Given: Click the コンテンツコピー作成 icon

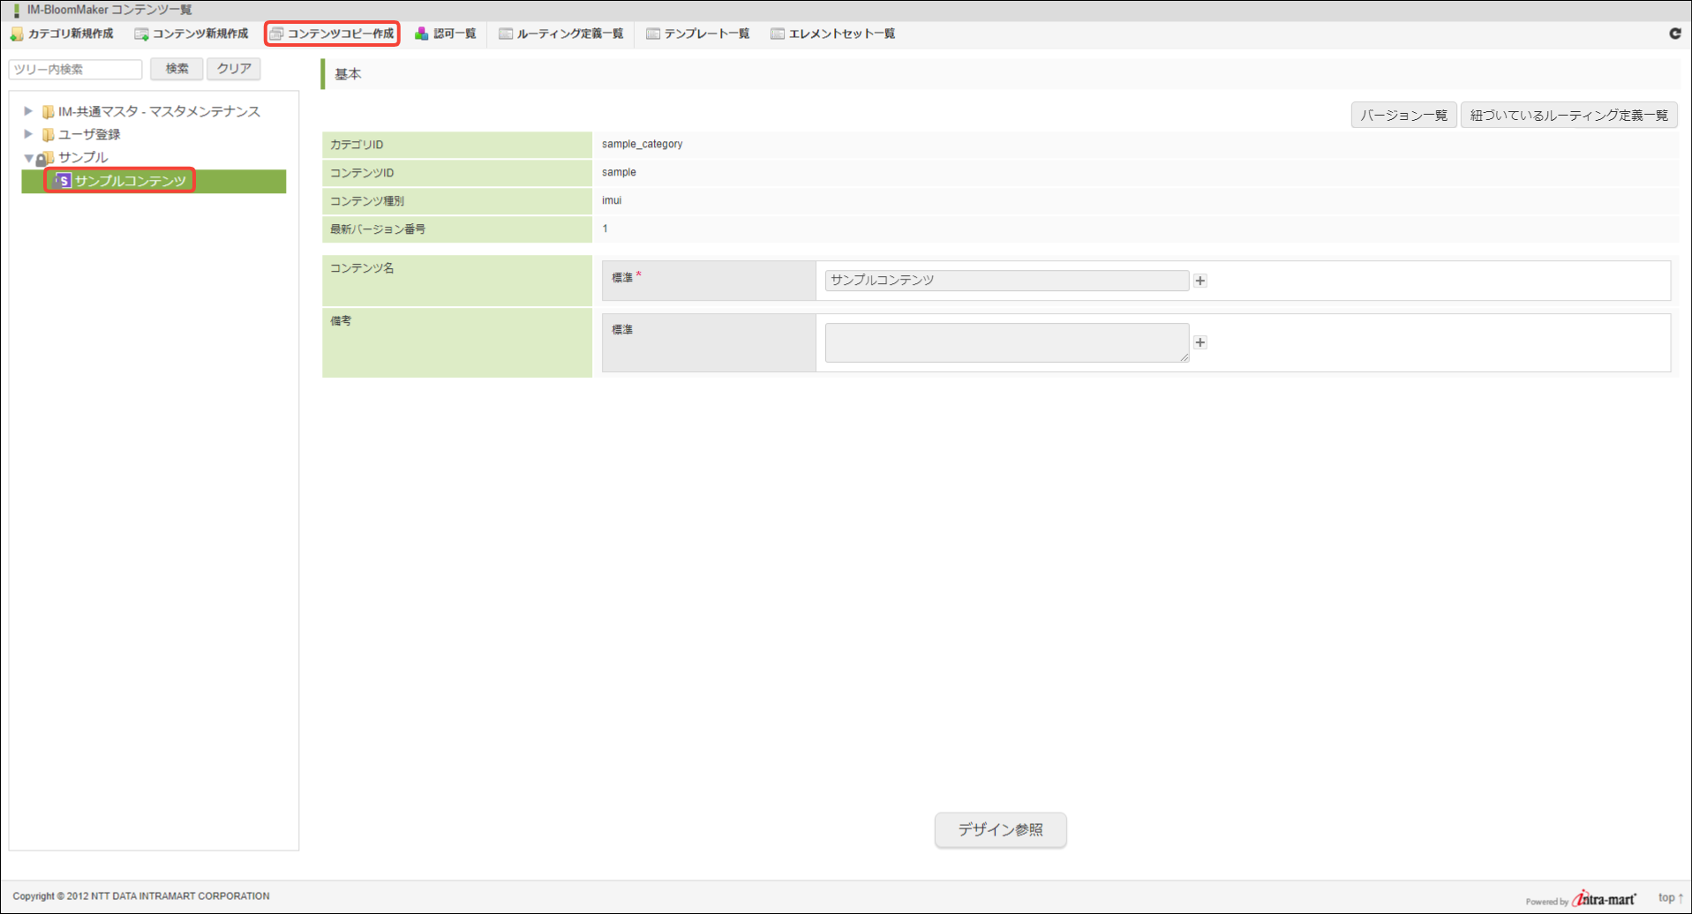Looking at the screenshot, I should (x=276, y=34).
